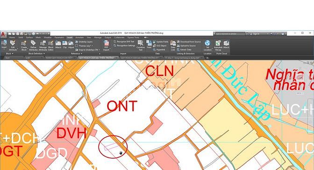Go to the Output ribbon tab
This screenshot has width=314, height=170.
click(x=107, y=38)
